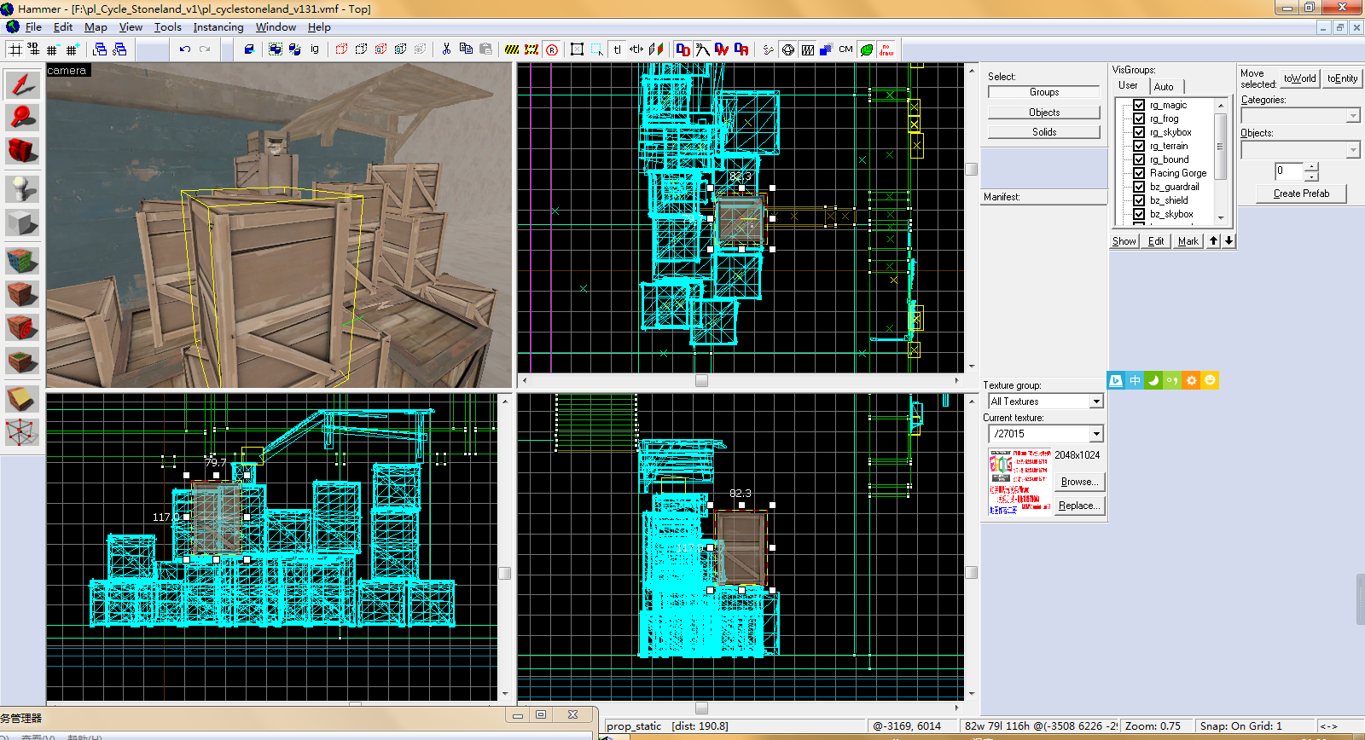The image size is (1365, 740).
Task: Switch to the Auto visgroups tab
Action: click(x=1164, y=86)
